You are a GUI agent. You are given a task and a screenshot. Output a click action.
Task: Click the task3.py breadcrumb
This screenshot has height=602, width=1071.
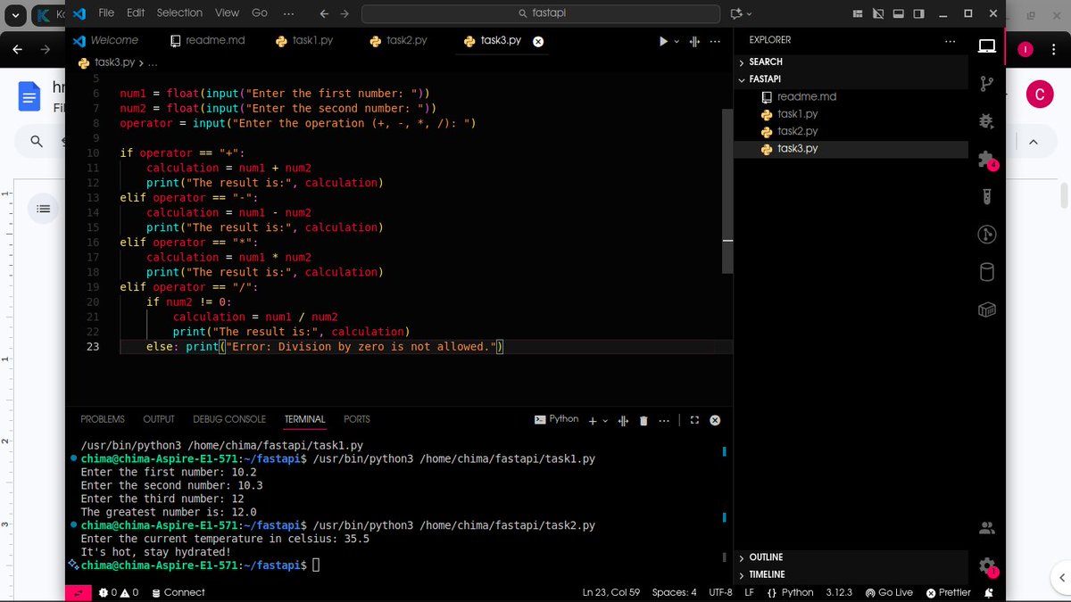click(114, 62)
